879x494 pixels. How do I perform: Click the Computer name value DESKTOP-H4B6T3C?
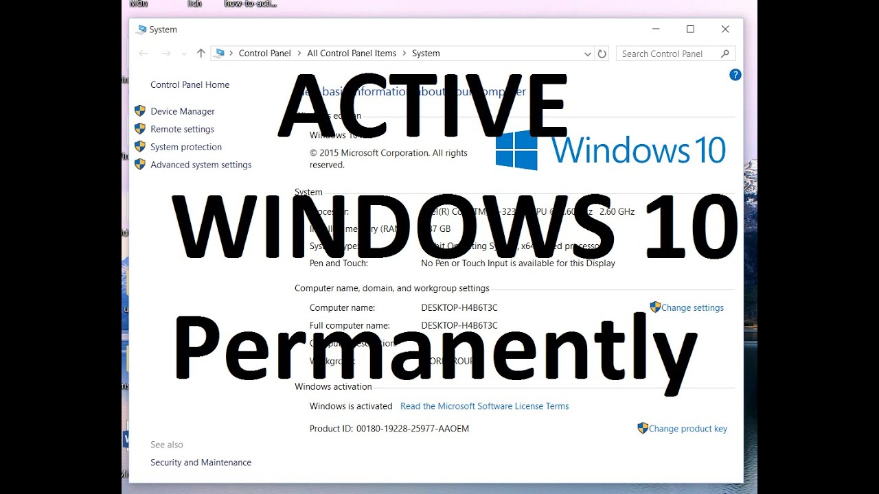click(x=459, y=307)
